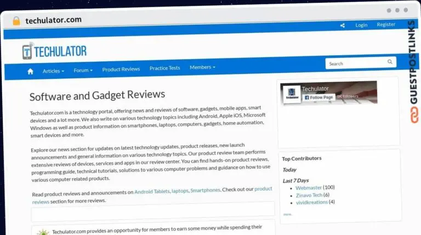
Task: Open the Product Reviews menu item
Action: click(x=121, y=69)
